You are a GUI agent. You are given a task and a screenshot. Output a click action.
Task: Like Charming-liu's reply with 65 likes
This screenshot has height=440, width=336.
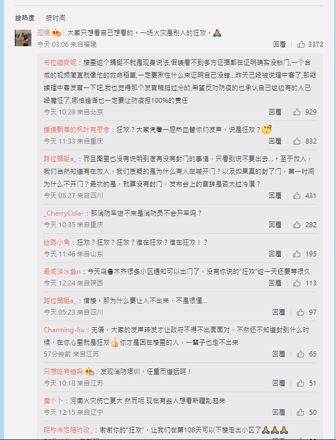[x=300, y=354]
